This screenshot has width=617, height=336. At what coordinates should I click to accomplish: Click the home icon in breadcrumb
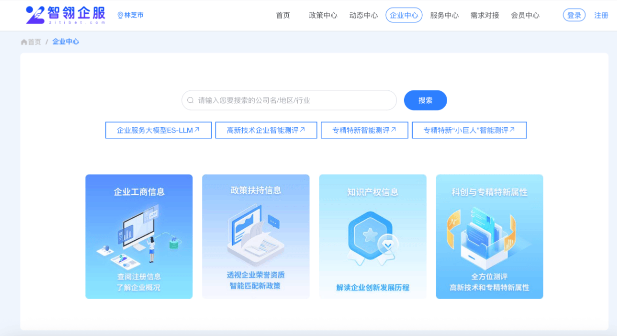pos(24,42)
